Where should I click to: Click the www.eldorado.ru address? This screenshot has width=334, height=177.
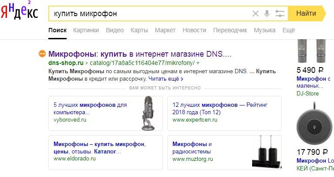point(74,159)
